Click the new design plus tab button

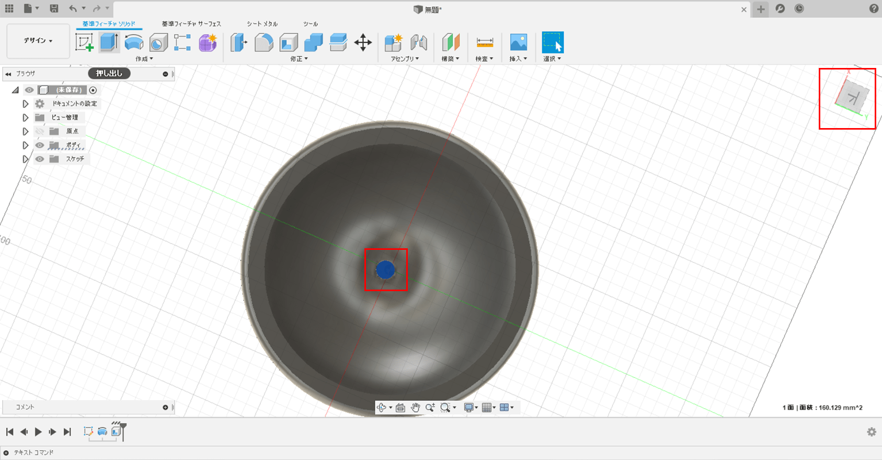761,9
